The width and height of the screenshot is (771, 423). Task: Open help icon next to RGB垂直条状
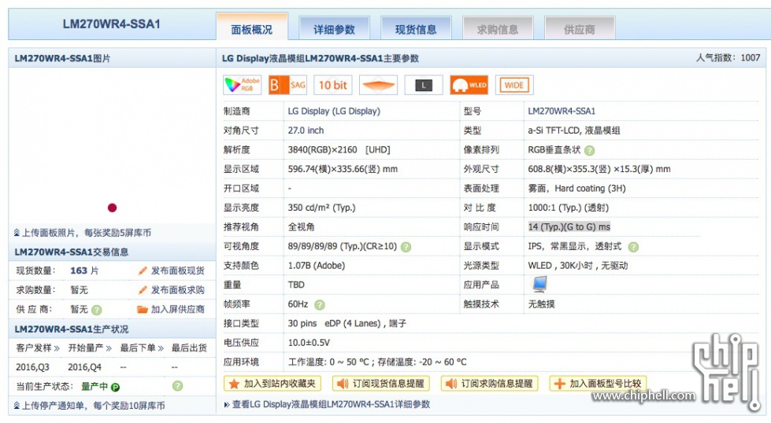click(x=590, y=150)
